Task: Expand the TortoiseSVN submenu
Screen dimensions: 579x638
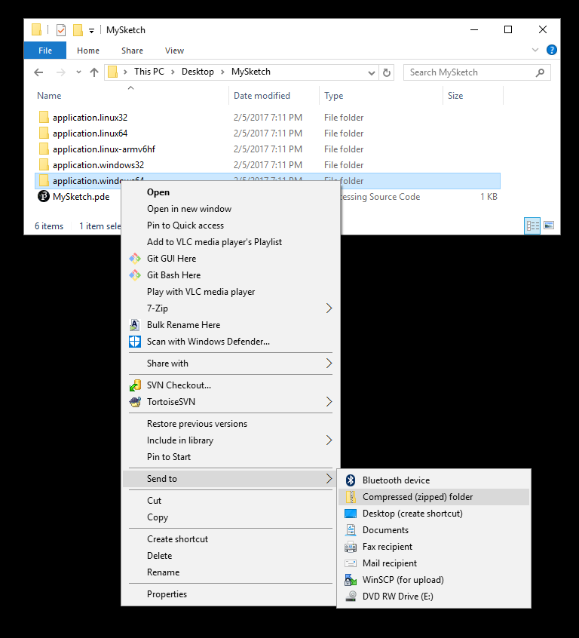Action: [329, 402]
